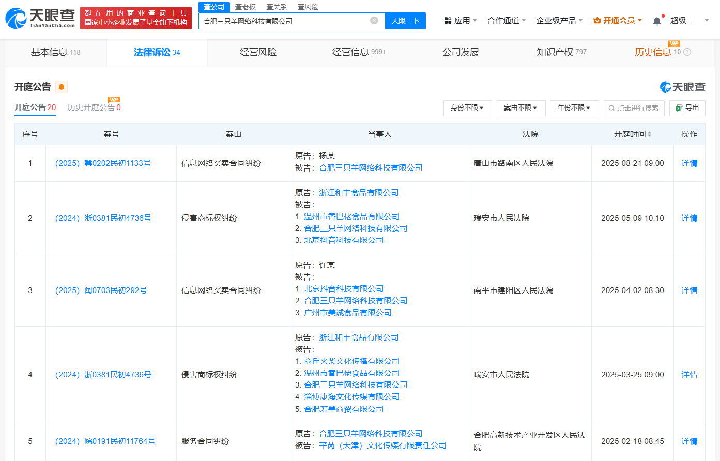Viewport: 720px width, 461px height.
Task: Click the reminder bell beside 开庭公告 heading
Action: coord(62,87)
